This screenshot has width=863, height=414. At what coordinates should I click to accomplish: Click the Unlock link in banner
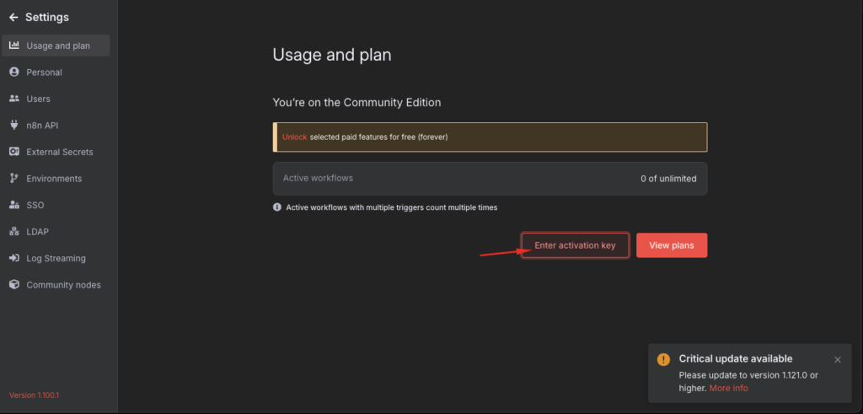coord(294,137)
